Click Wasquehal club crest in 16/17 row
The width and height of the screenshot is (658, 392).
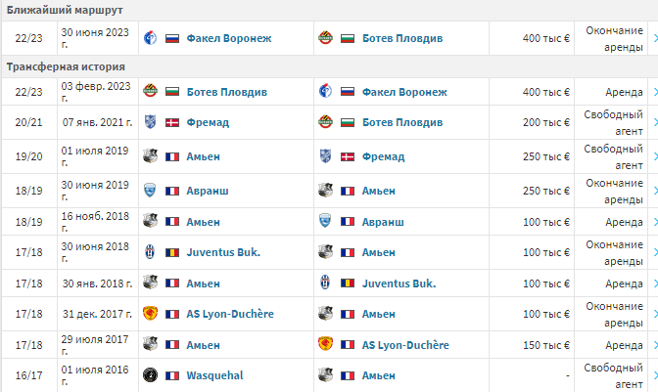pos(150,375)
